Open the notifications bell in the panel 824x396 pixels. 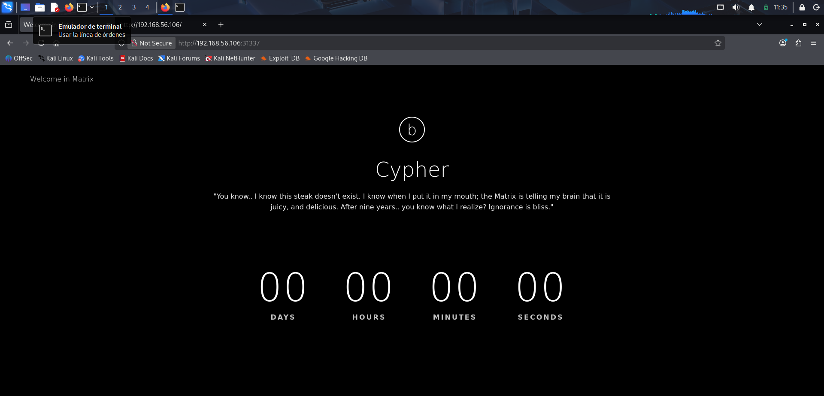click(x=751, y=7)
